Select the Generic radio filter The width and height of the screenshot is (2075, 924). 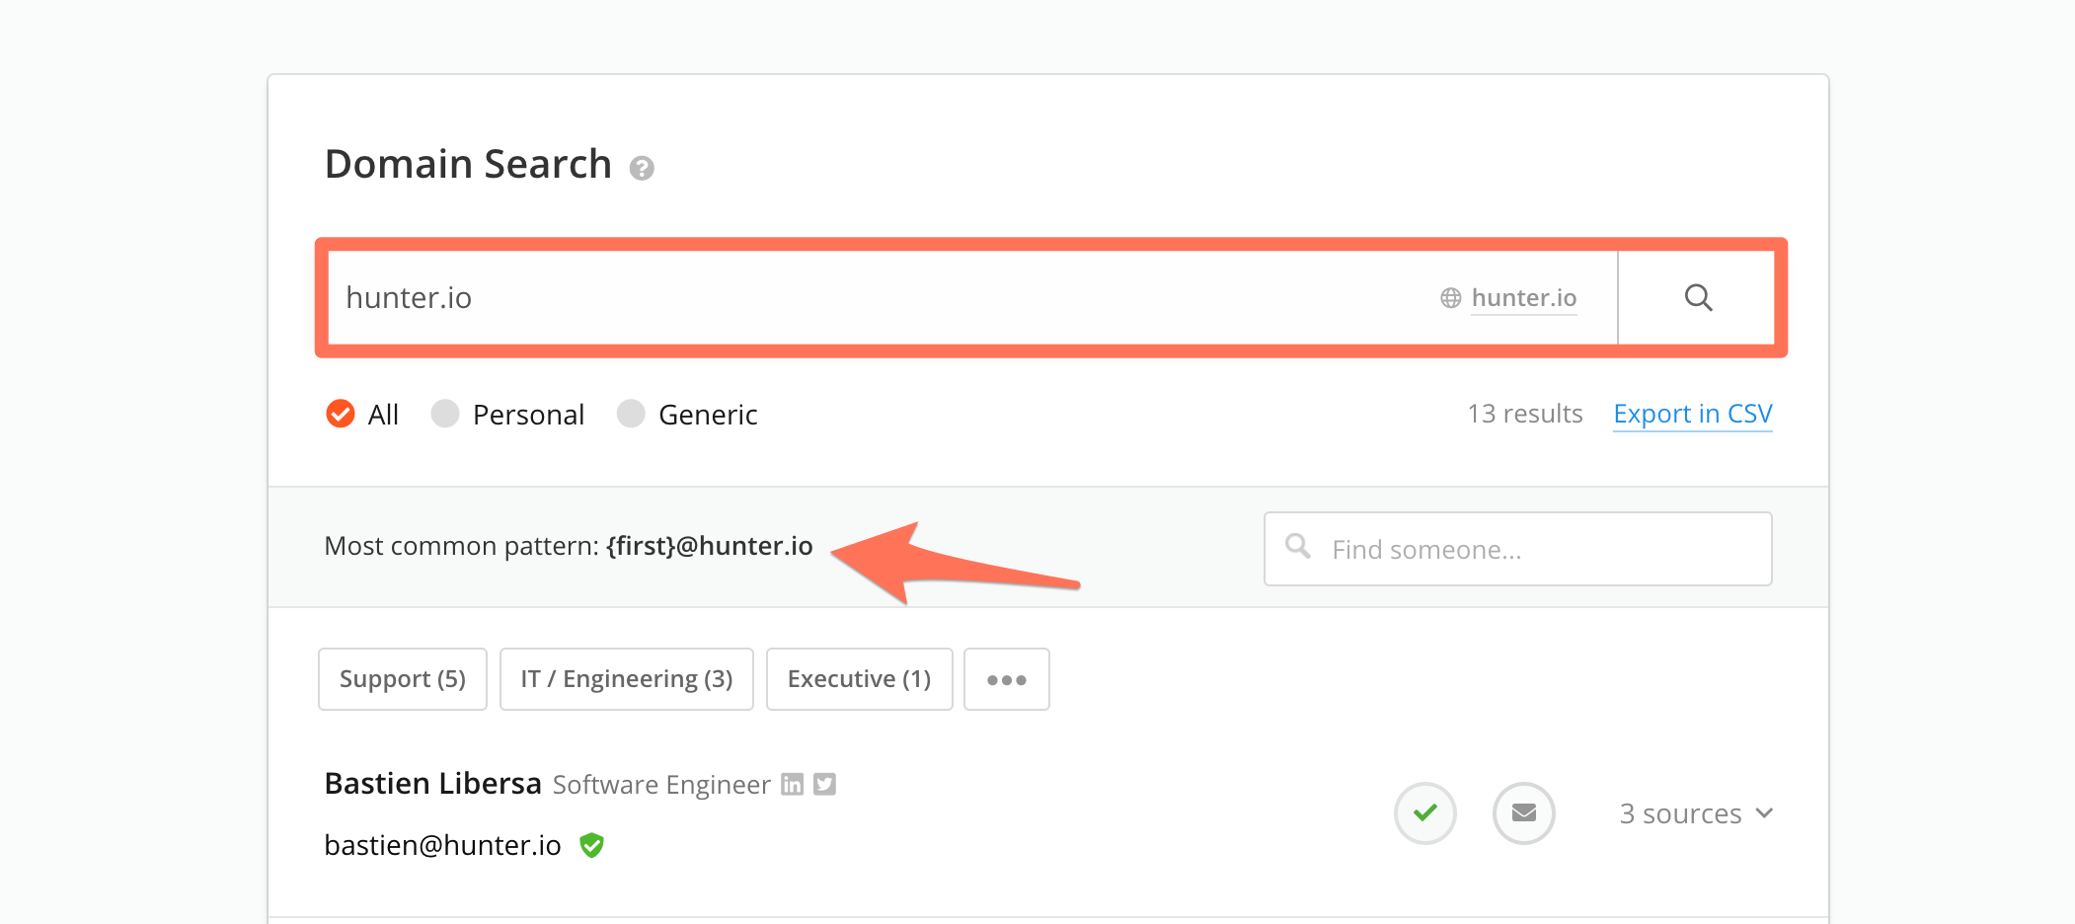[631, 414]
